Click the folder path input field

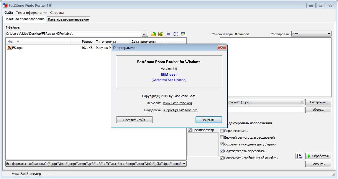click(73, 34)
